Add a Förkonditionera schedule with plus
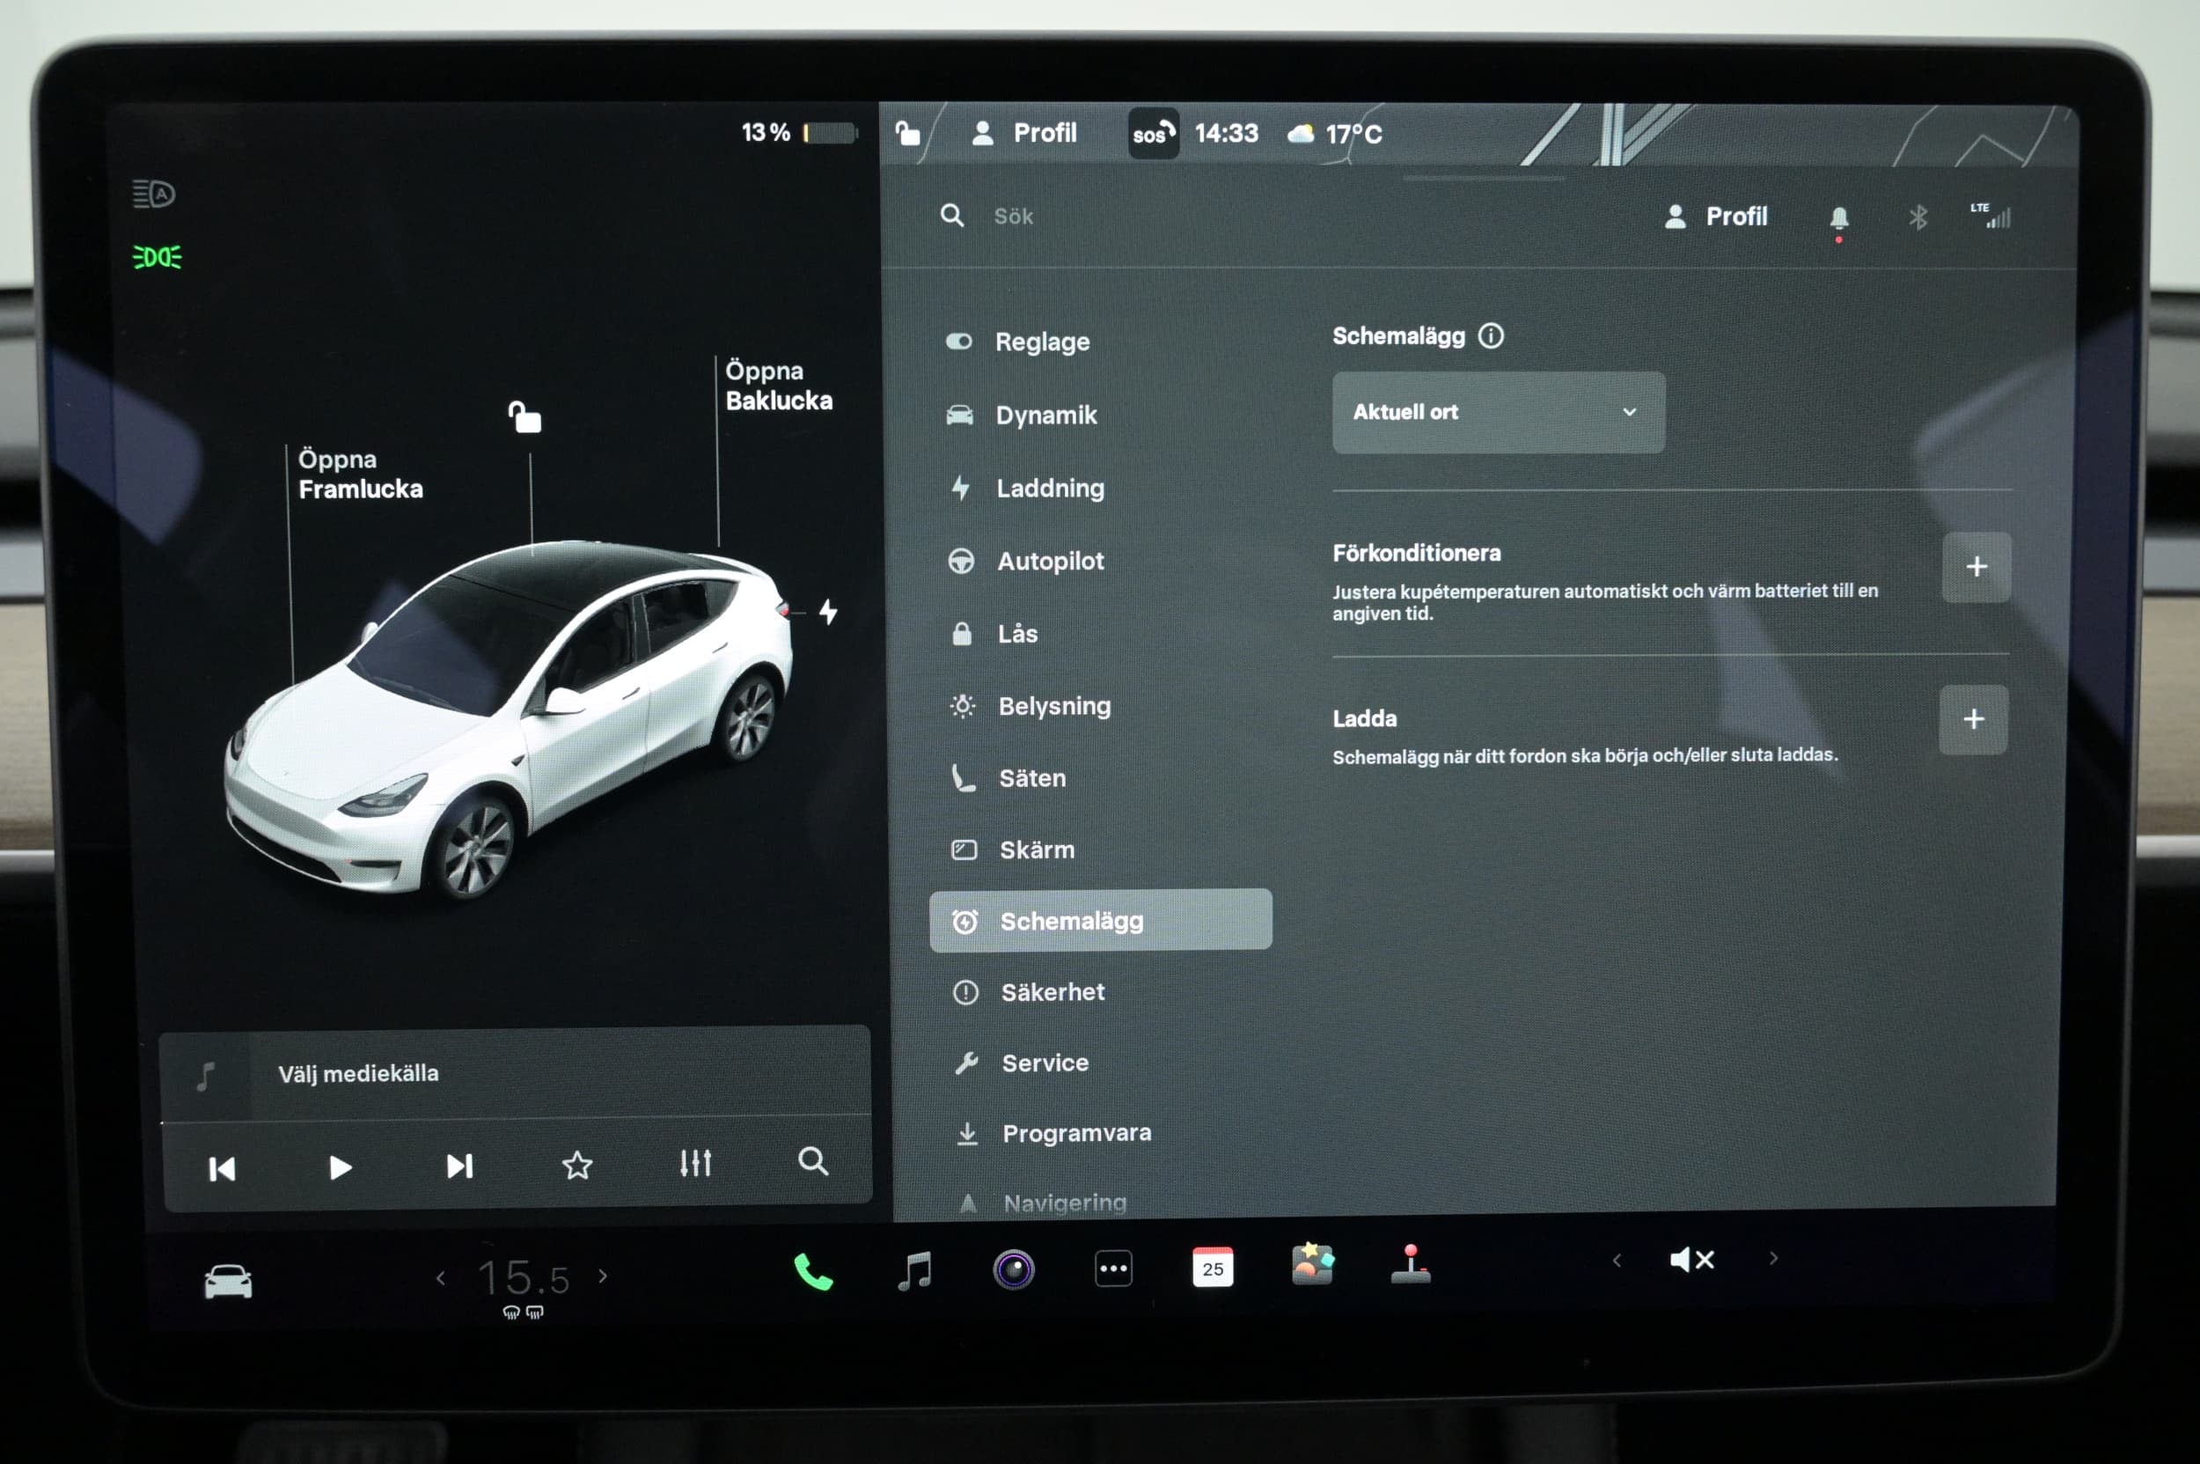Image resolution: width=2200 pixels, height=1464 pixels. click(x=1976, y=567)
